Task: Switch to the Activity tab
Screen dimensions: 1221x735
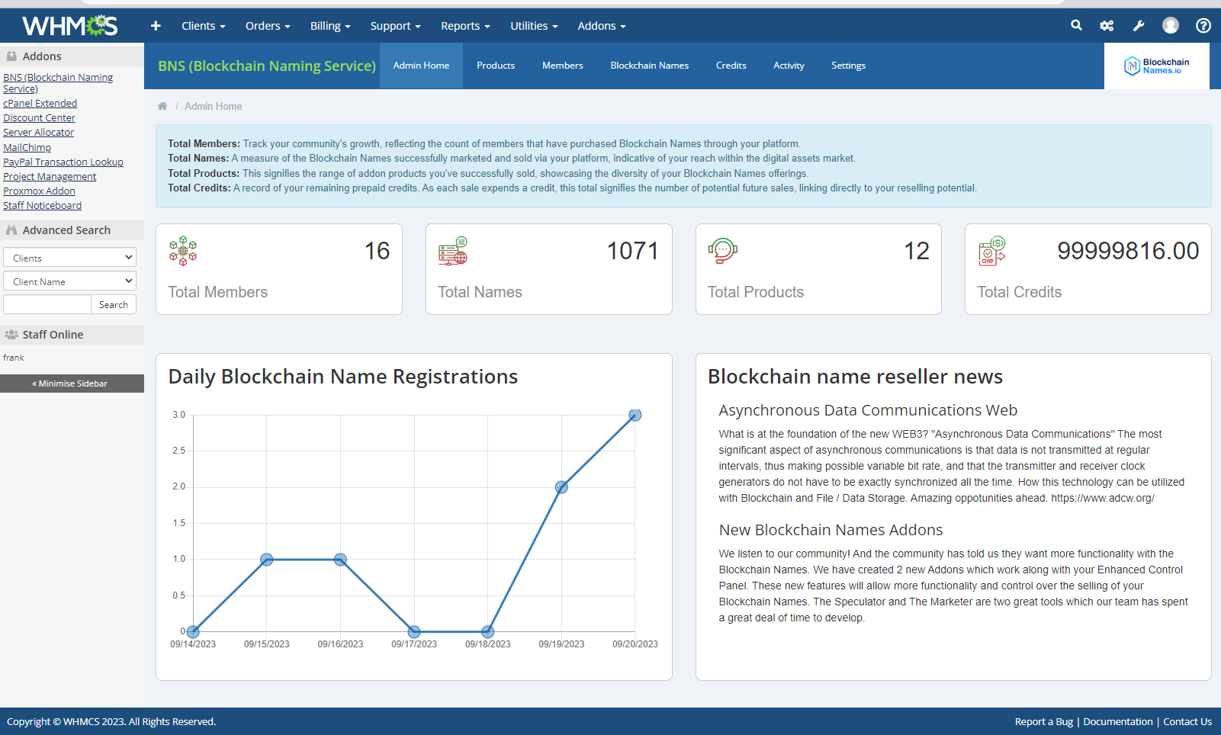Action: tap(789, 66)
